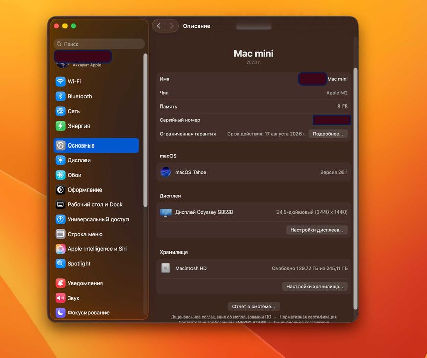
Task: Click the macOS Tahoe logo icon
Action: coord(165,172)
